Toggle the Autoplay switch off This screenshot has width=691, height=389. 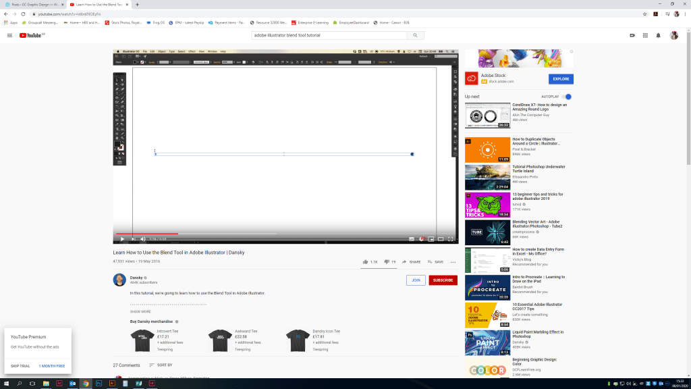568,97
